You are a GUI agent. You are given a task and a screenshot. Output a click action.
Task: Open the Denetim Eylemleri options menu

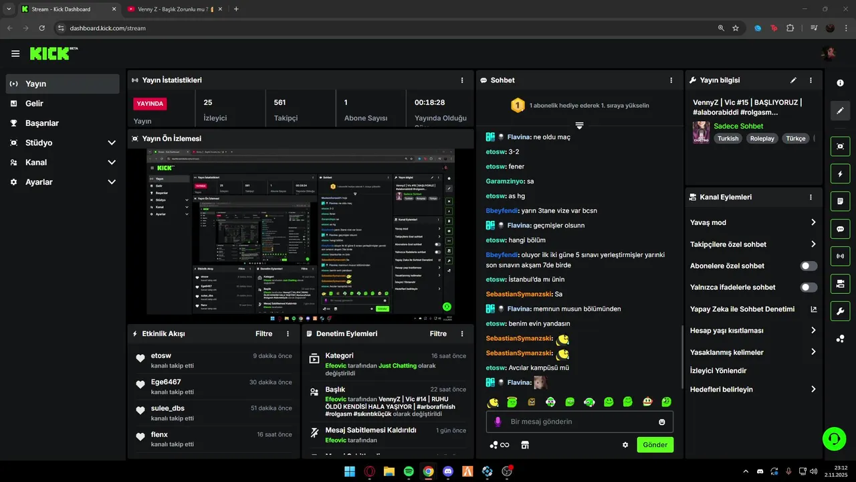(x=462, y=333)
